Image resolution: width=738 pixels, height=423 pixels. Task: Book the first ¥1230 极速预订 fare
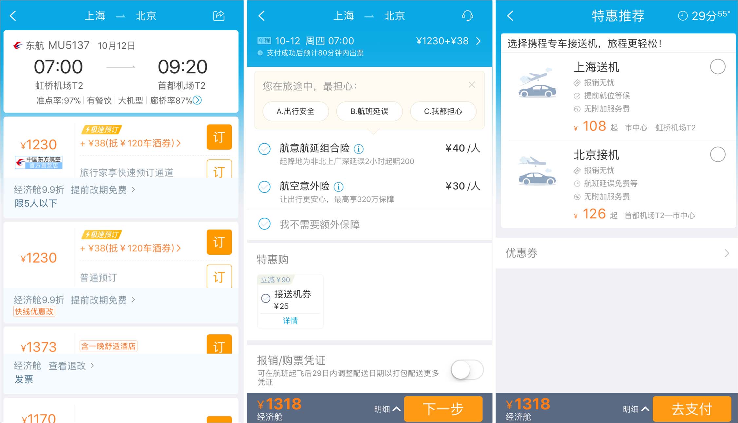click(219, 137)
